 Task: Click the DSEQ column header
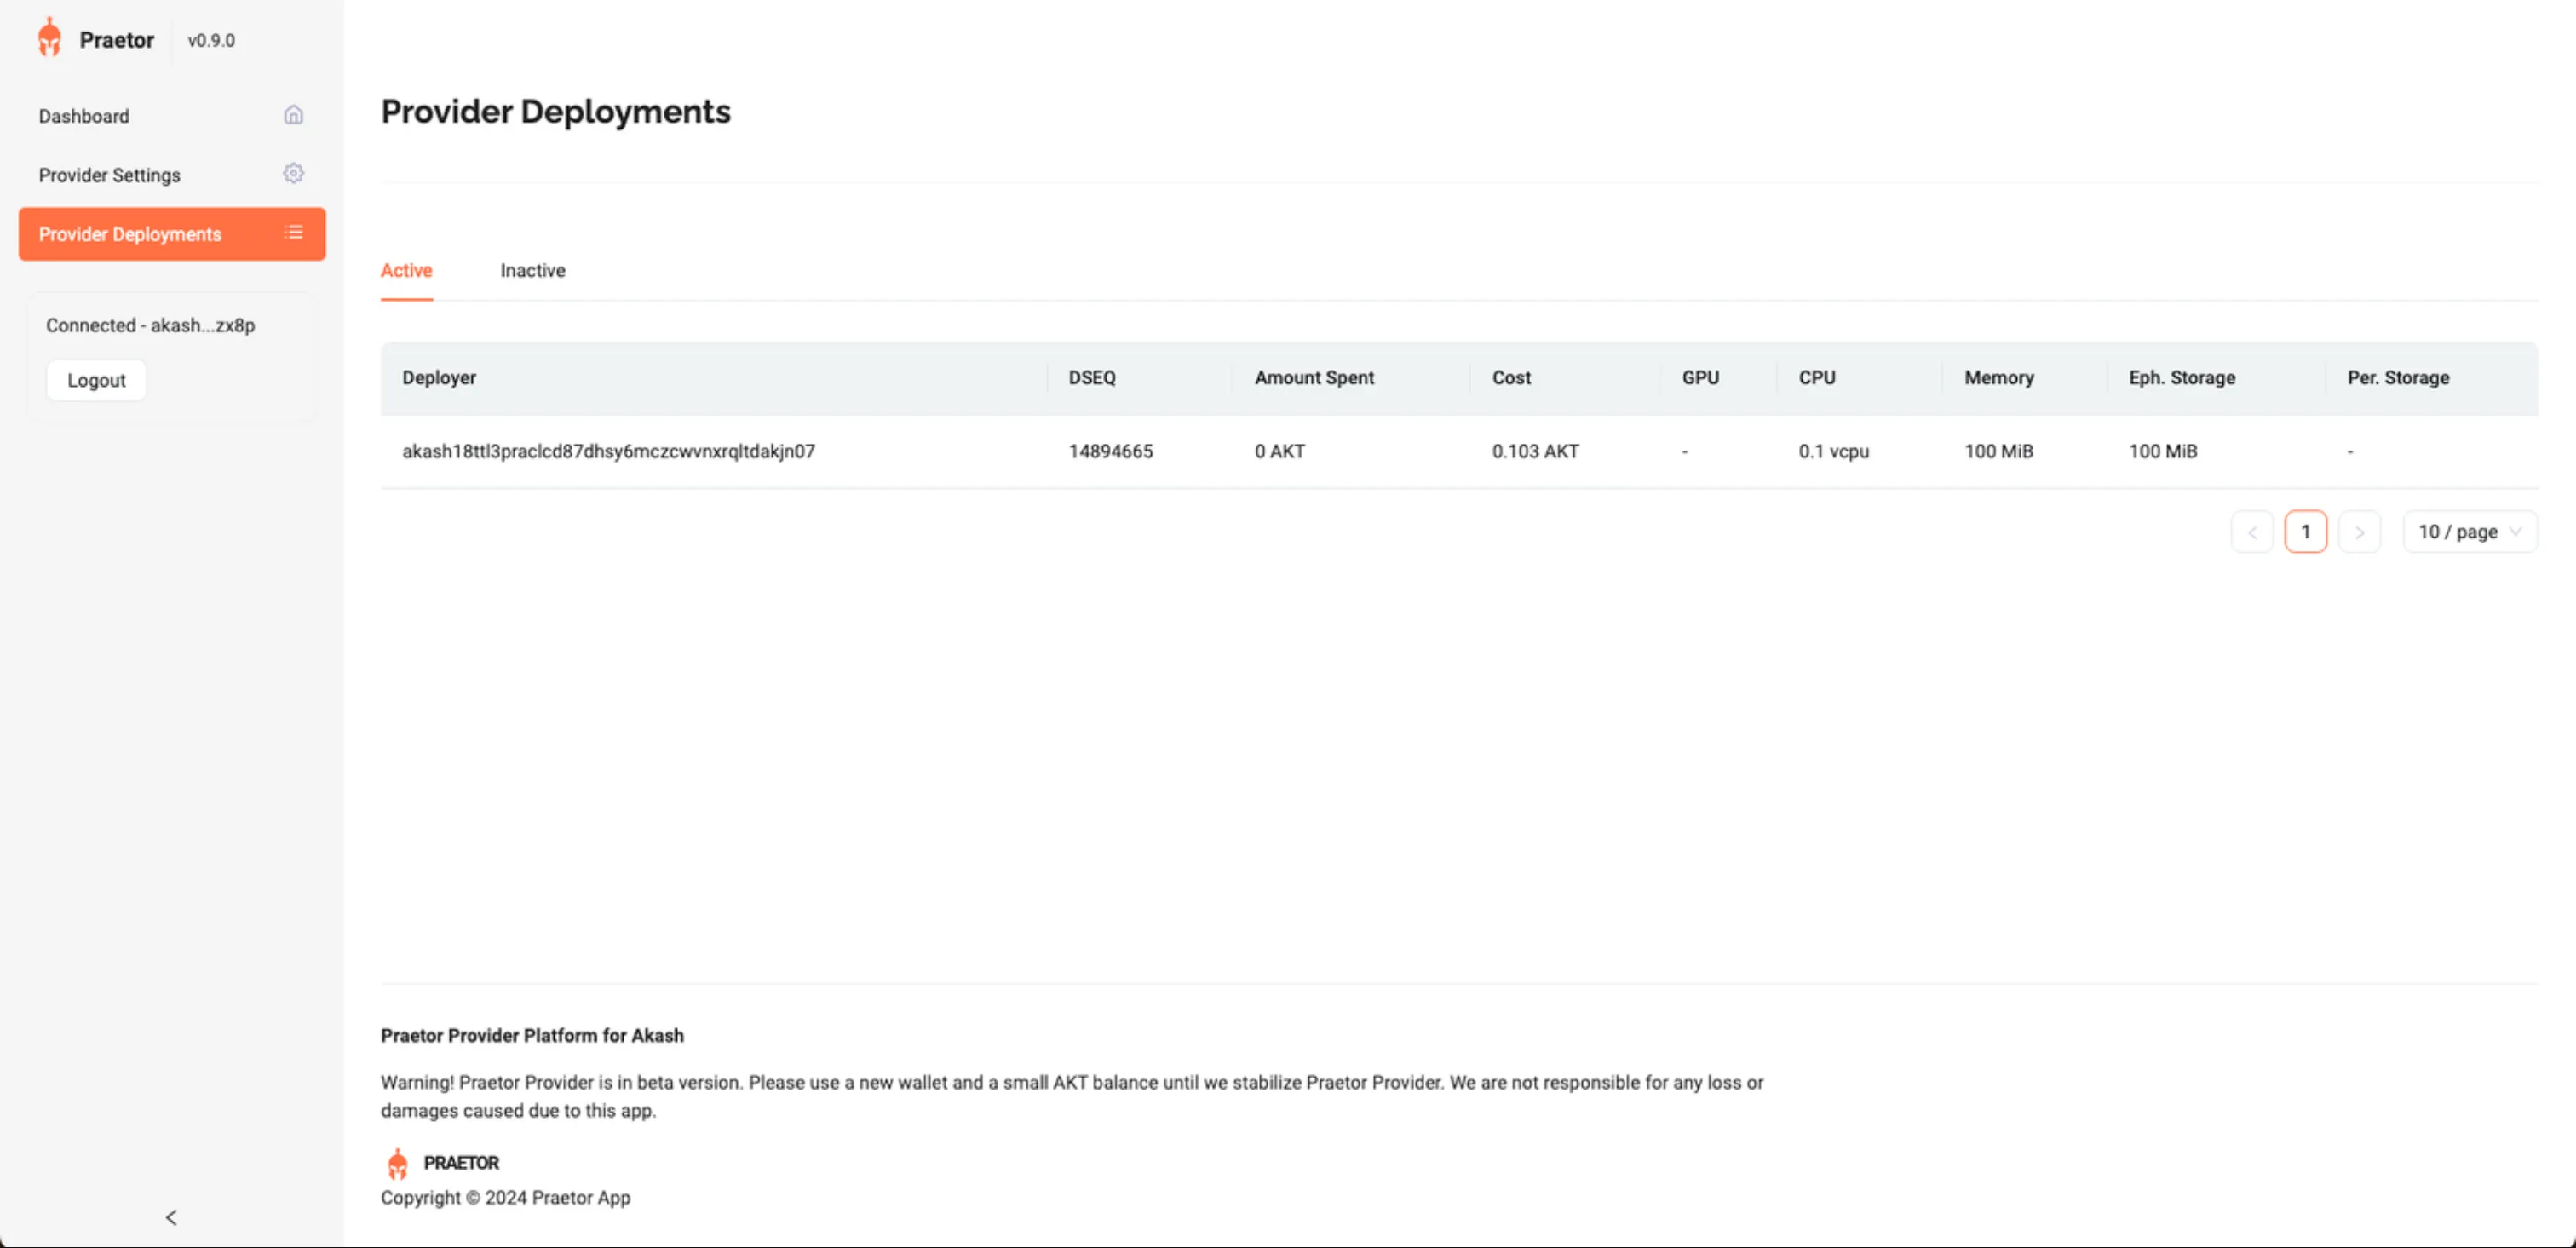tap(1091, 378)
